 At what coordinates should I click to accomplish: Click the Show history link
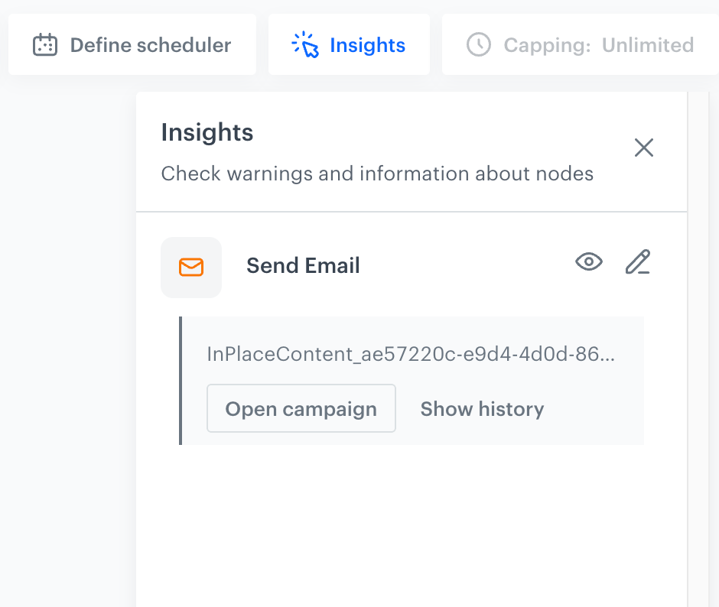482,409
